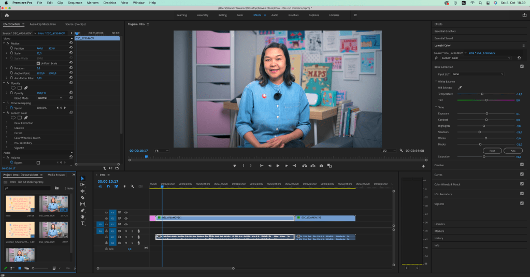This screenshot has width=530, height=277.
Task: Select the Razor tool in the timeline toolbar
Action: click(82, 198)
